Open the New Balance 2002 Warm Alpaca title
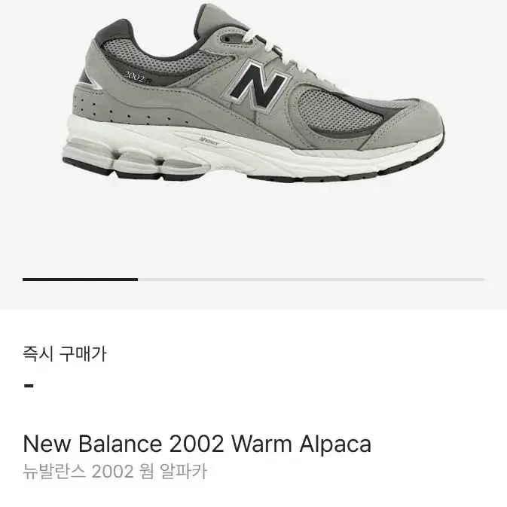The image size is (507, 507). tap(197, 444)
